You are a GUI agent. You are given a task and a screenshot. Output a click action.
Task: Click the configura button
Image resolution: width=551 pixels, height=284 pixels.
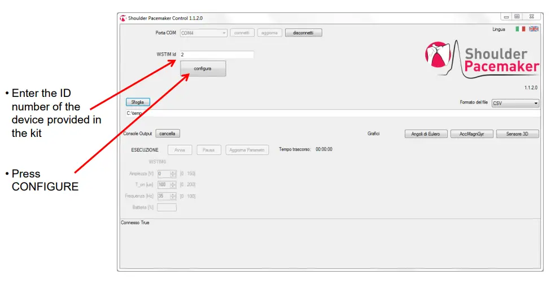203,69
